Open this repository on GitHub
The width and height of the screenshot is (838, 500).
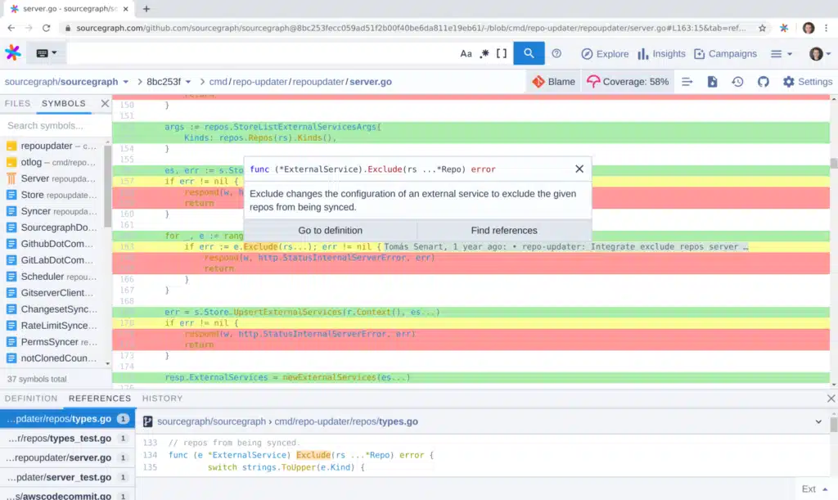pos(763,82)
